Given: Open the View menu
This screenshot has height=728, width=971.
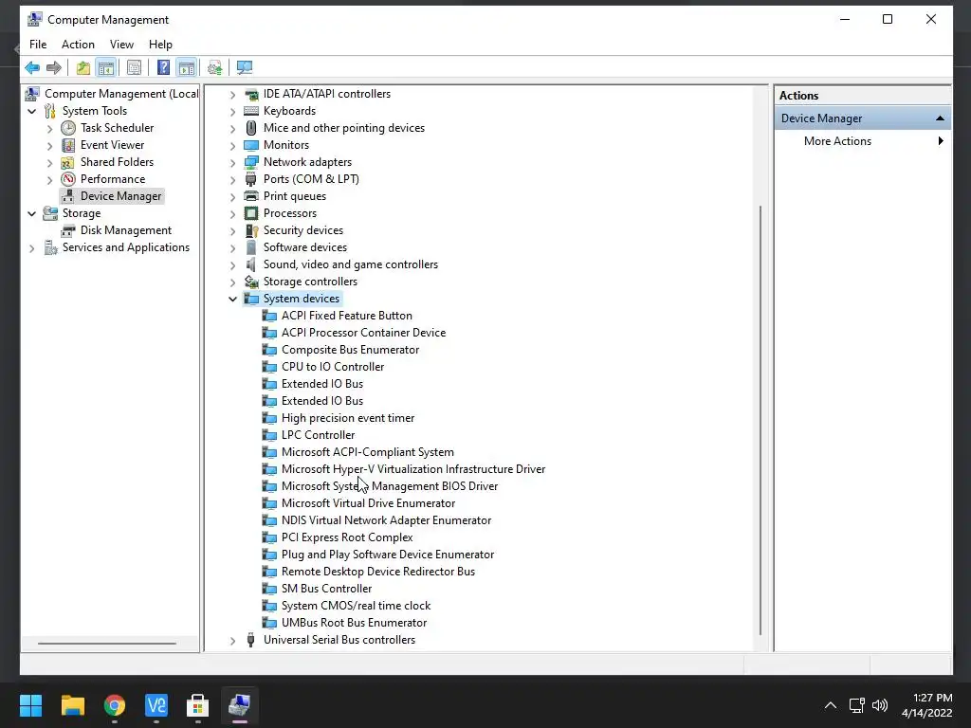Looking at the screenshot, I should [x=121, y=45].
